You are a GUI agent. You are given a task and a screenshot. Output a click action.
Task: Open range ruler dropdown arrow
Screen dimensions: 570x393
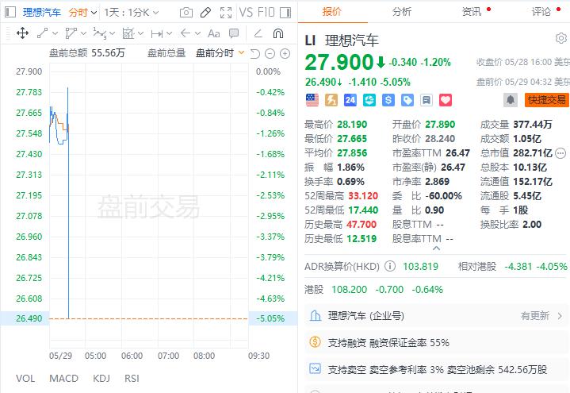[169, 33]
